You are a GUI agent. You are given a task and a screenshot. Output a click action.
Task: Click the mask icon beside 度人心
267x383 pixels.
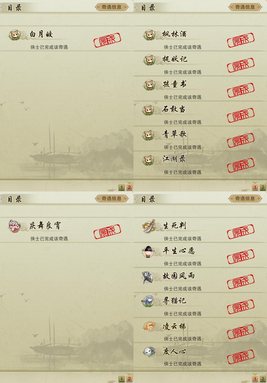(149, 351)
